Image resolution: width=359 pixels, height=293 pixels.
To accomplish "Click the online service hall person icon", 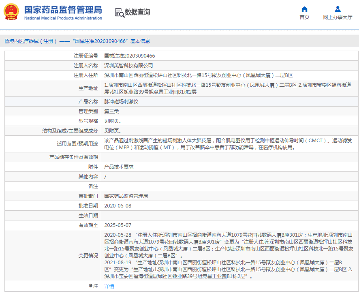I will [337, 9].
